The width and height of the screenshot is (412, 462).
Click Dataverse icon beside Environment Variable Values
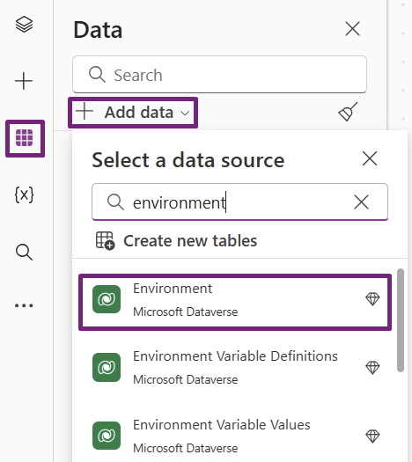[107, 436]
